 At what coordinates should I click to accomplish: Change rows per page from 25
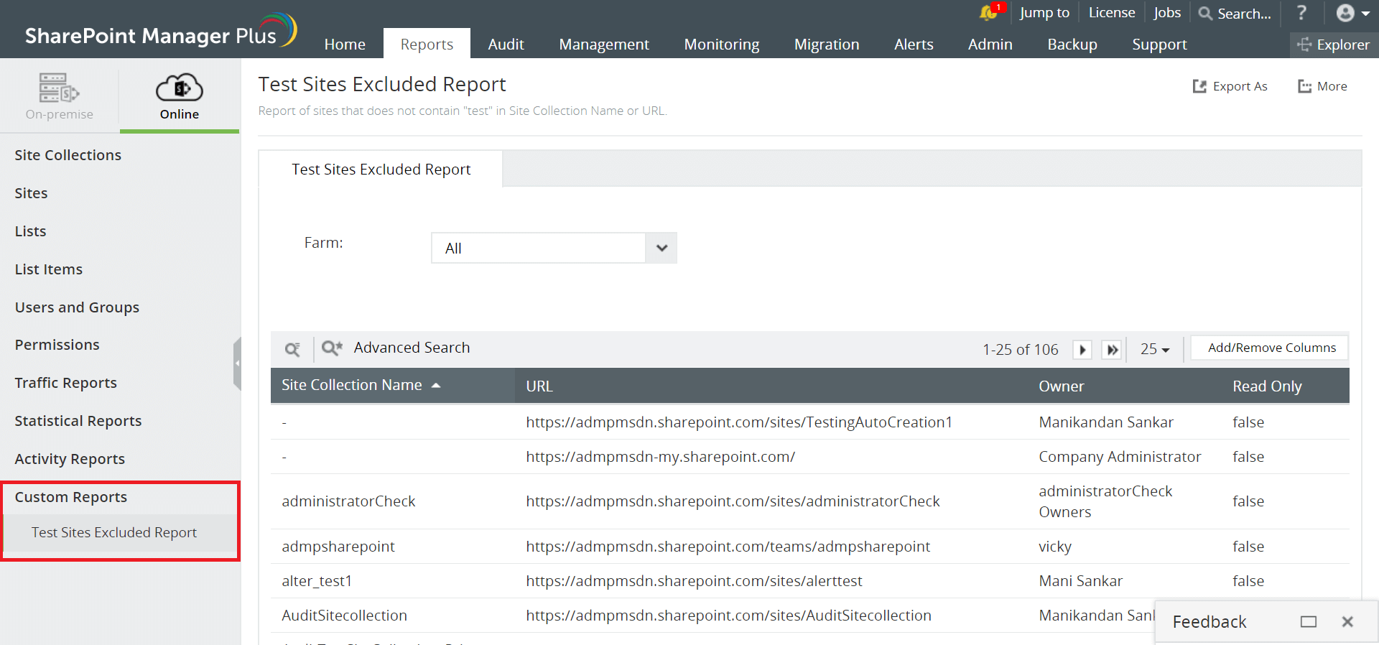(x=1155, y=349)
